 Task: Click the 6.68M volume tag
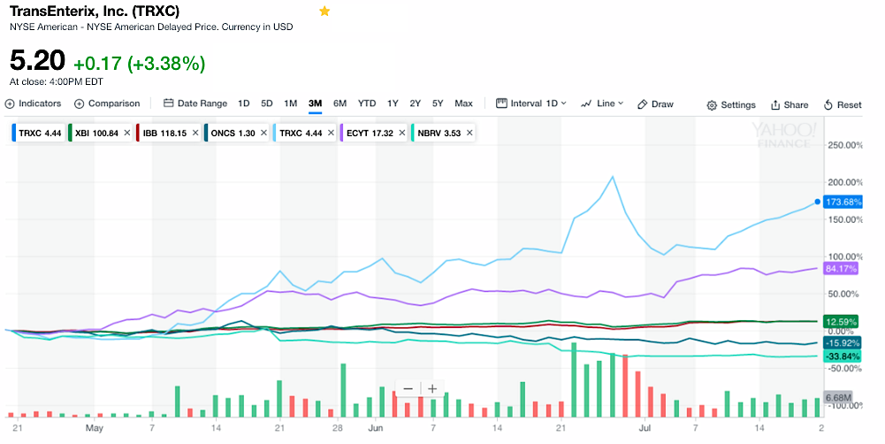(x=837, y=398)
